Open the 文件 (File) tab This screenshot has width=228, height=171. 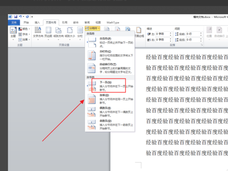point(14,22)
